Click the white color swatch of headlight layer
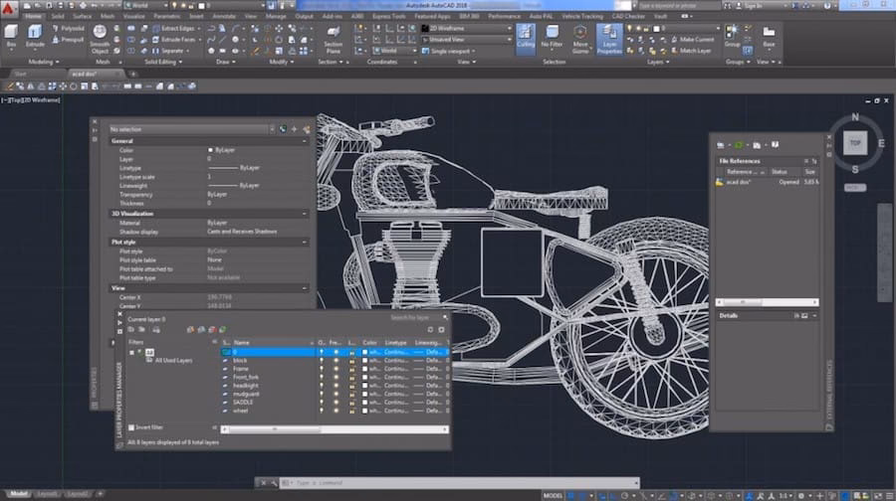 pos(366,385)
